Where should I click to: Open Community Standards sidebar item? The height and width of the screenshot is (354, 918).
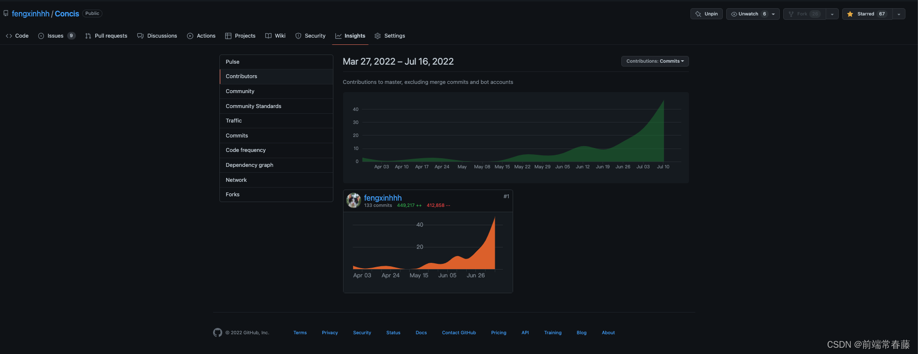[x=276, y=106]
